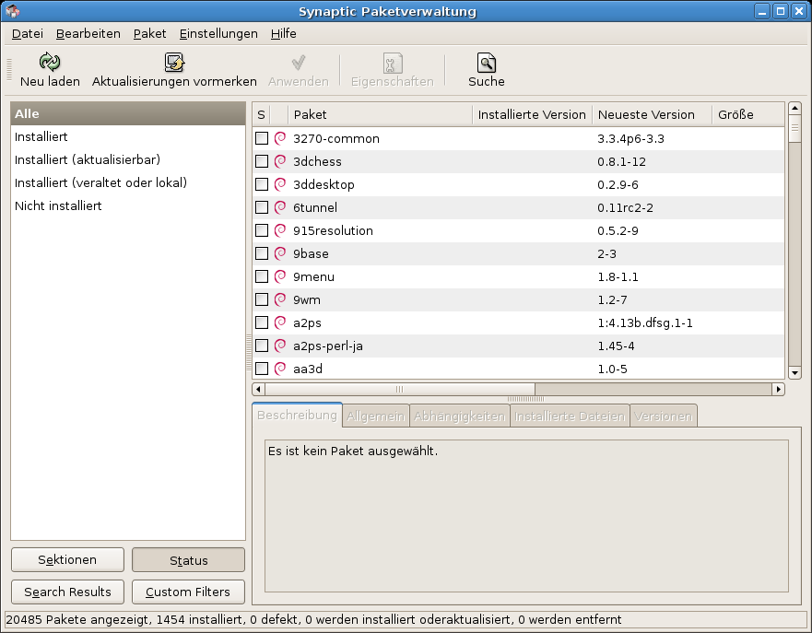Sort by the S status column header
Screen dimensions: 812x633
261,114
